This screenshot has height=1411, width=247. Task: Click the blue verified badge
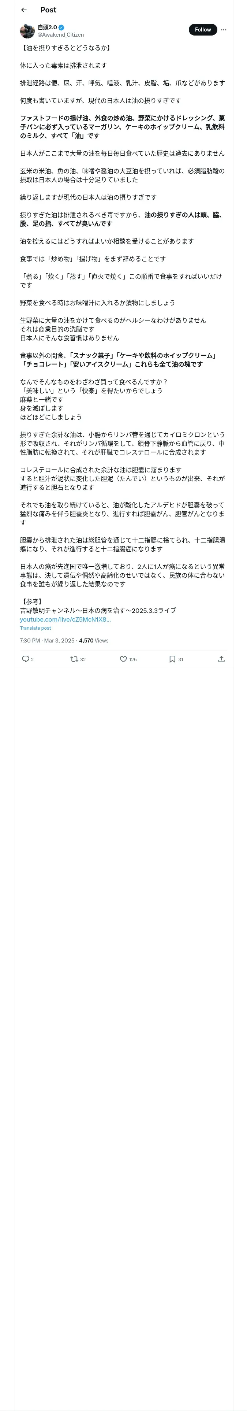click(61, 27)
